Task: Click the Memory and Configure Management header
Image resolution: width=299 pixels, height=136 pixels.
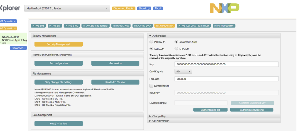Action: pos(87,55)
